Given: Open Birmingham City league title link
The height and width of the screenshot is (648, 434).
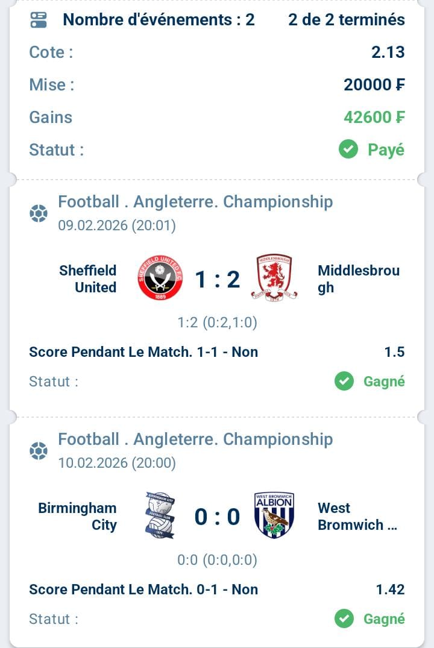Looking at the screenshot, I should (195, 439).
